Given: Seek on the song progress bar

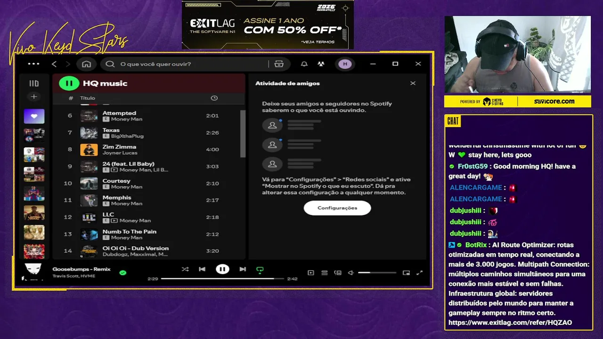Looking at the screenshot, I should click(x=222, y=279).
